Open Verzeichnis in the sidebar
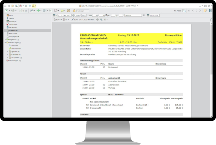The width and height of the screenshot is (216, 145). 12,27
